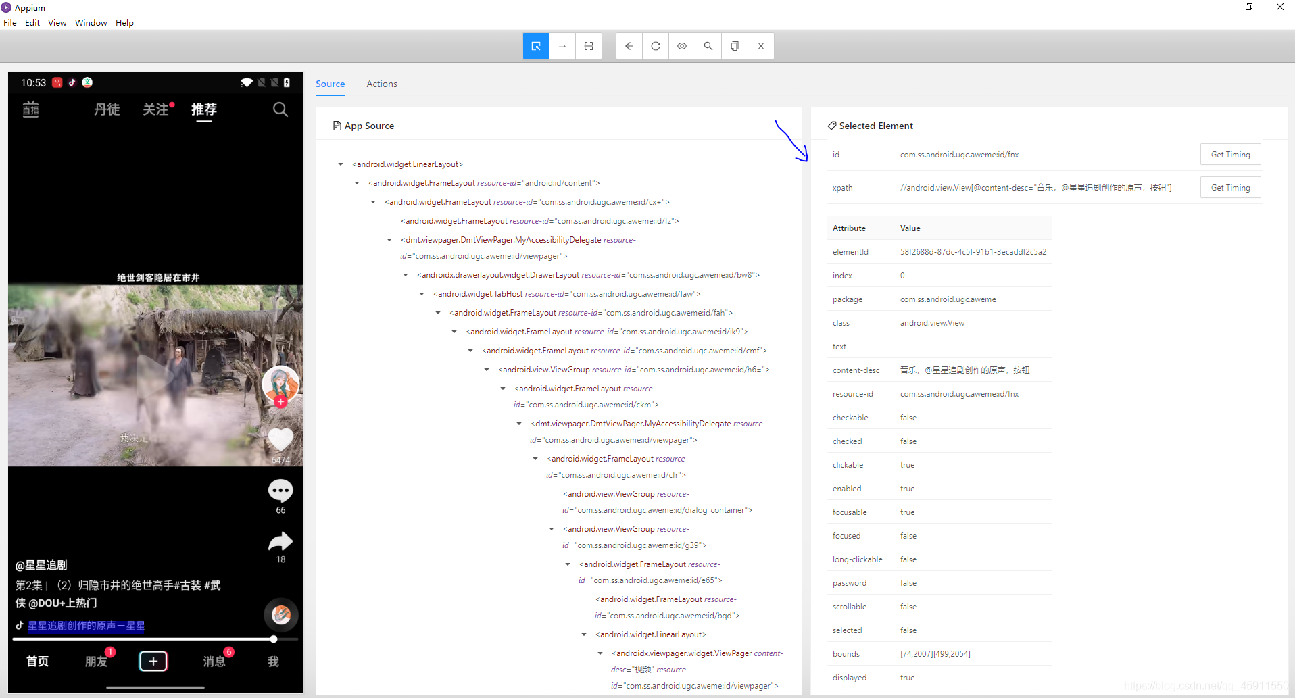The image size is (1295, 698).
Task: Switch to the Source tab
Action: coord(330,84)
